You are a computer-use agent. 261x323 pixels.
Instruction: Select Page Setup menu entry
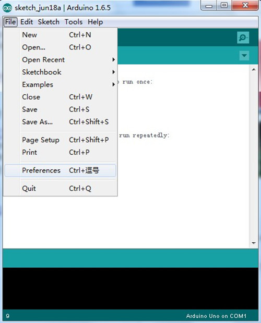tap(60, 140)
